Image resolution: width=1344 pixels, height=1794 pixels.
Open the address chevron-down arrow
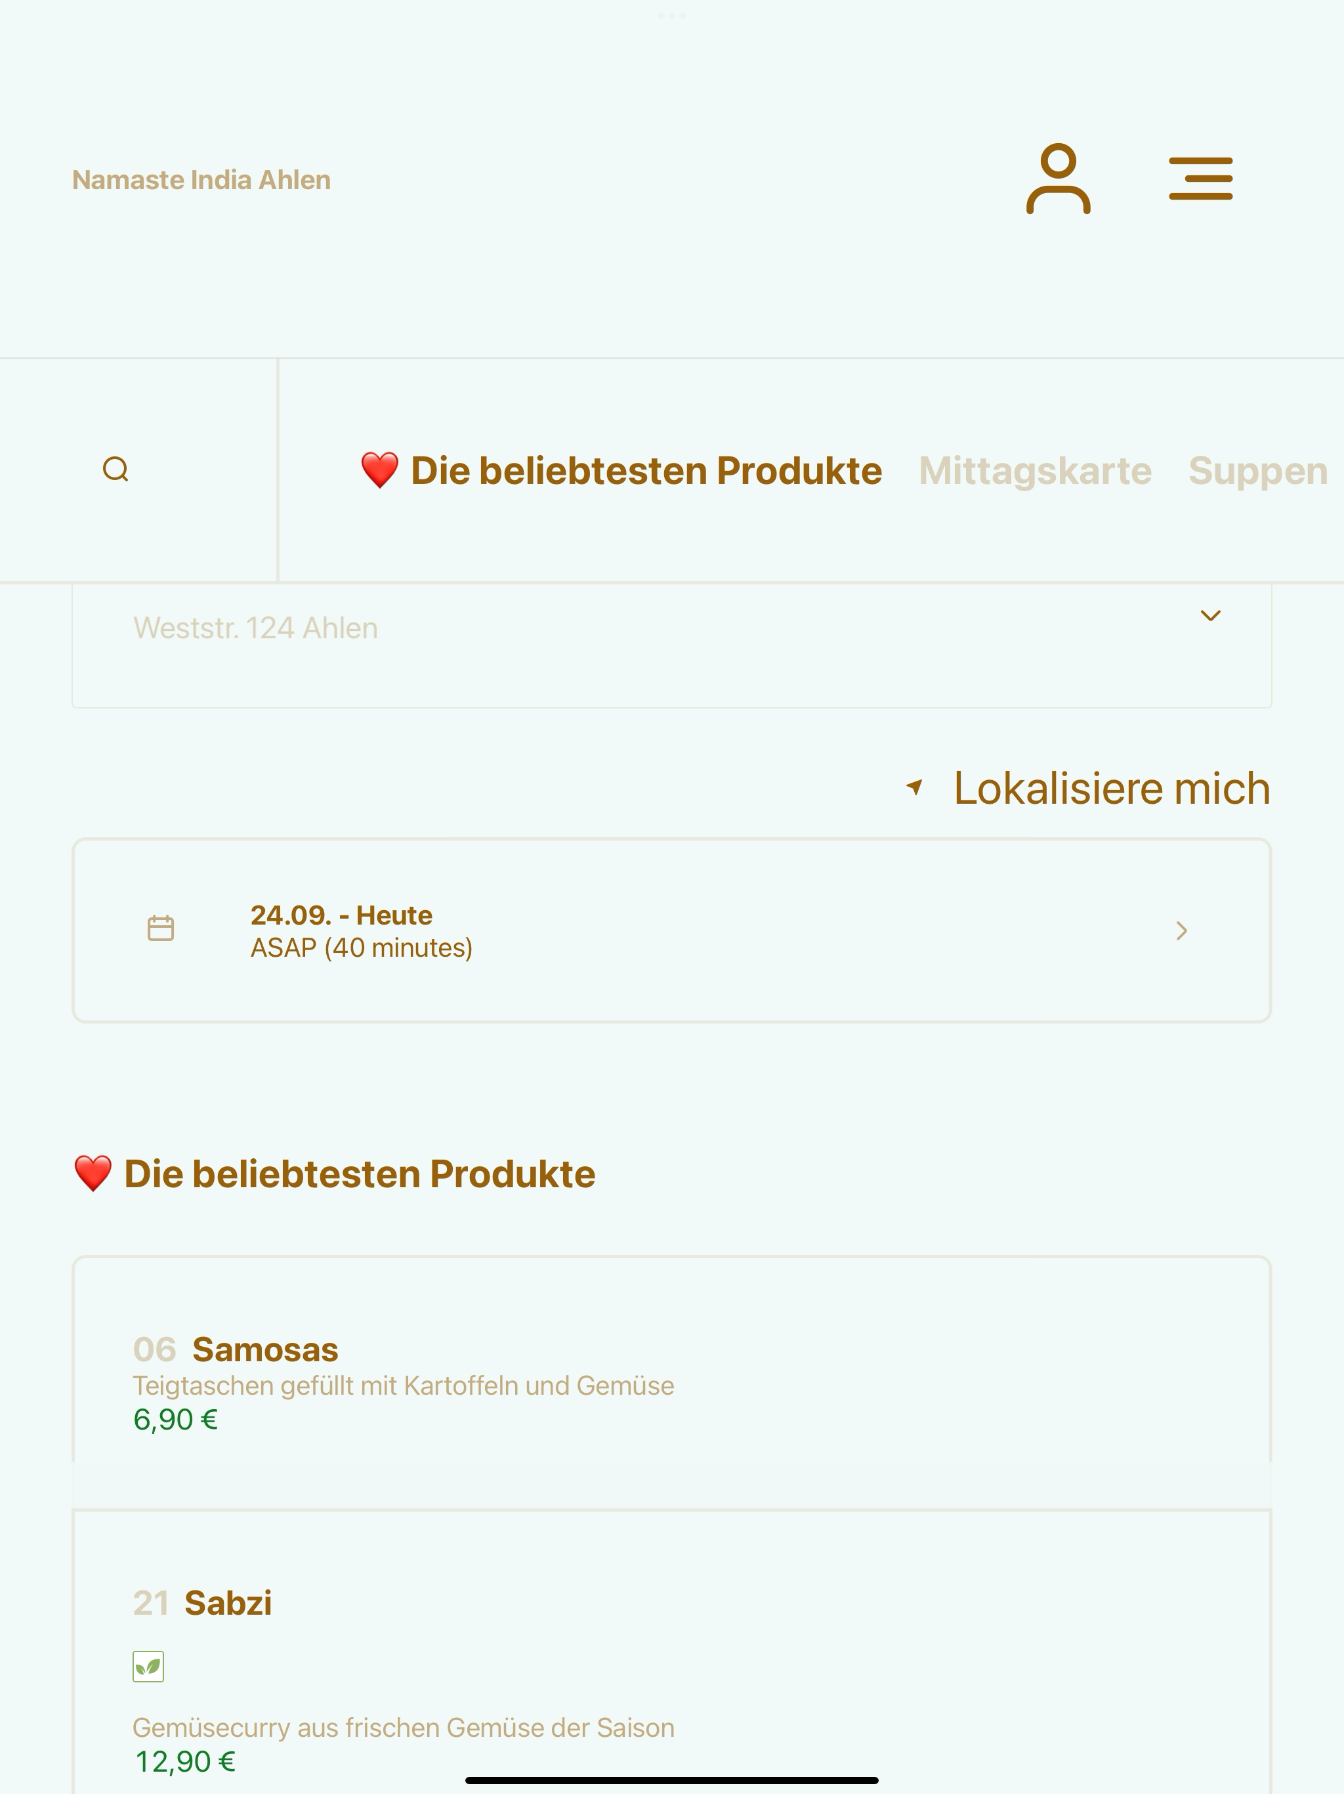pos(1210,615)
